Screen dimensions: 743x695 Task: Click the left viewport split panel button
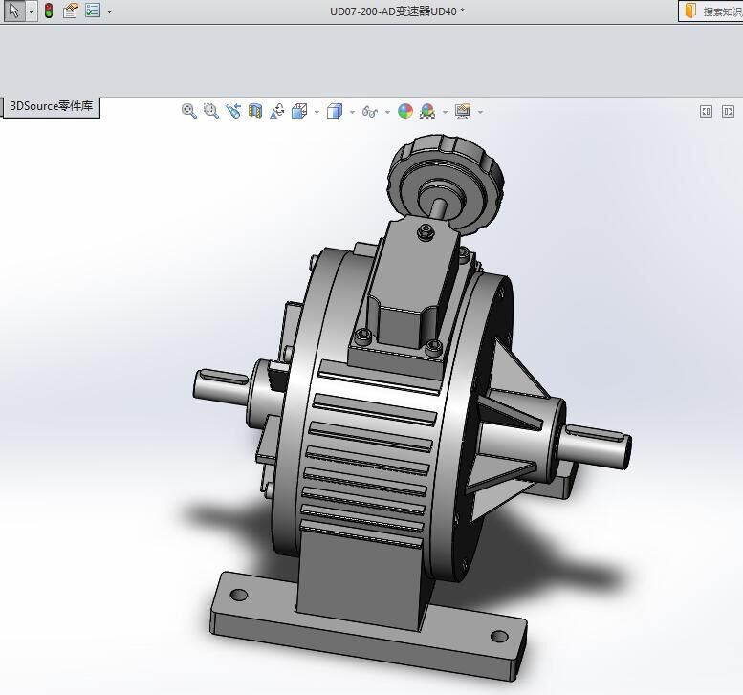coord(706,111)
